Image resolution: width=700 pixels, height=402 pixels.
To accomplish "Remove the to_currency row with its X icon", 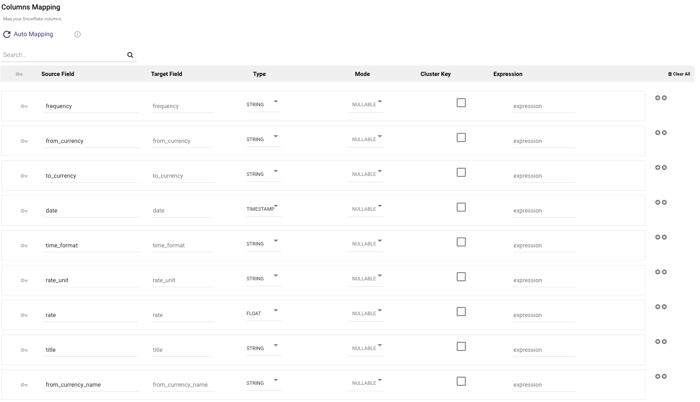I will pyautogui.click(x=664, y=168).
